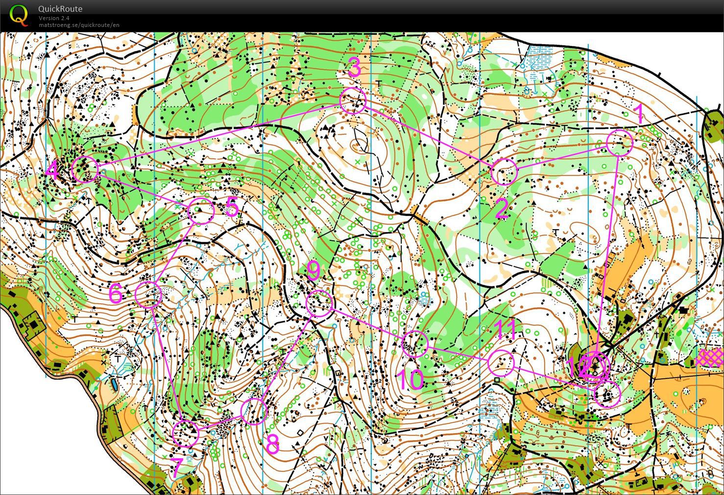Click the magenta number 6 label
This screenshot has height=495, width=724.
[116, 294]
